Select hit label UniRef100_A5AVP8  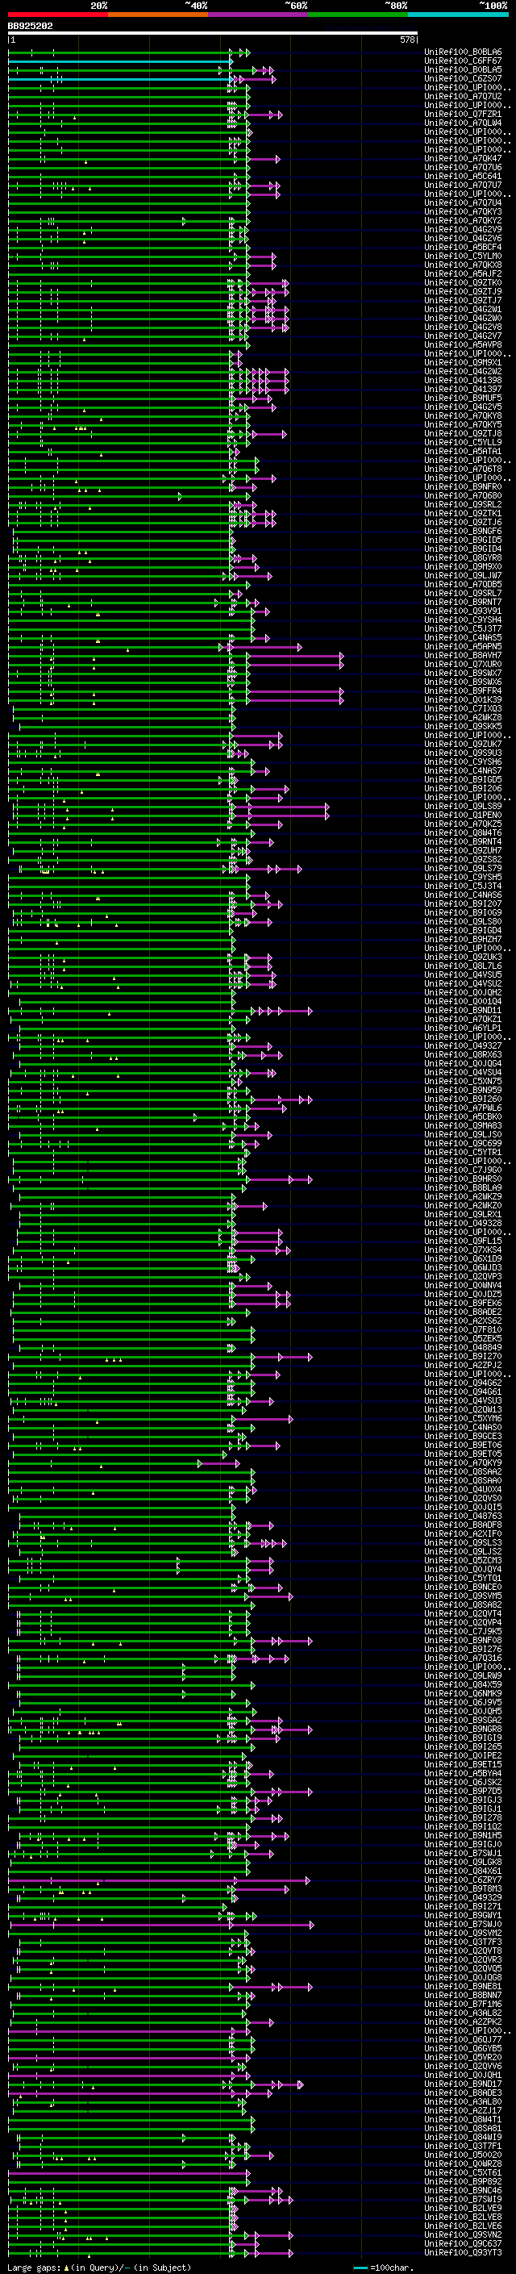click(463, 344)
